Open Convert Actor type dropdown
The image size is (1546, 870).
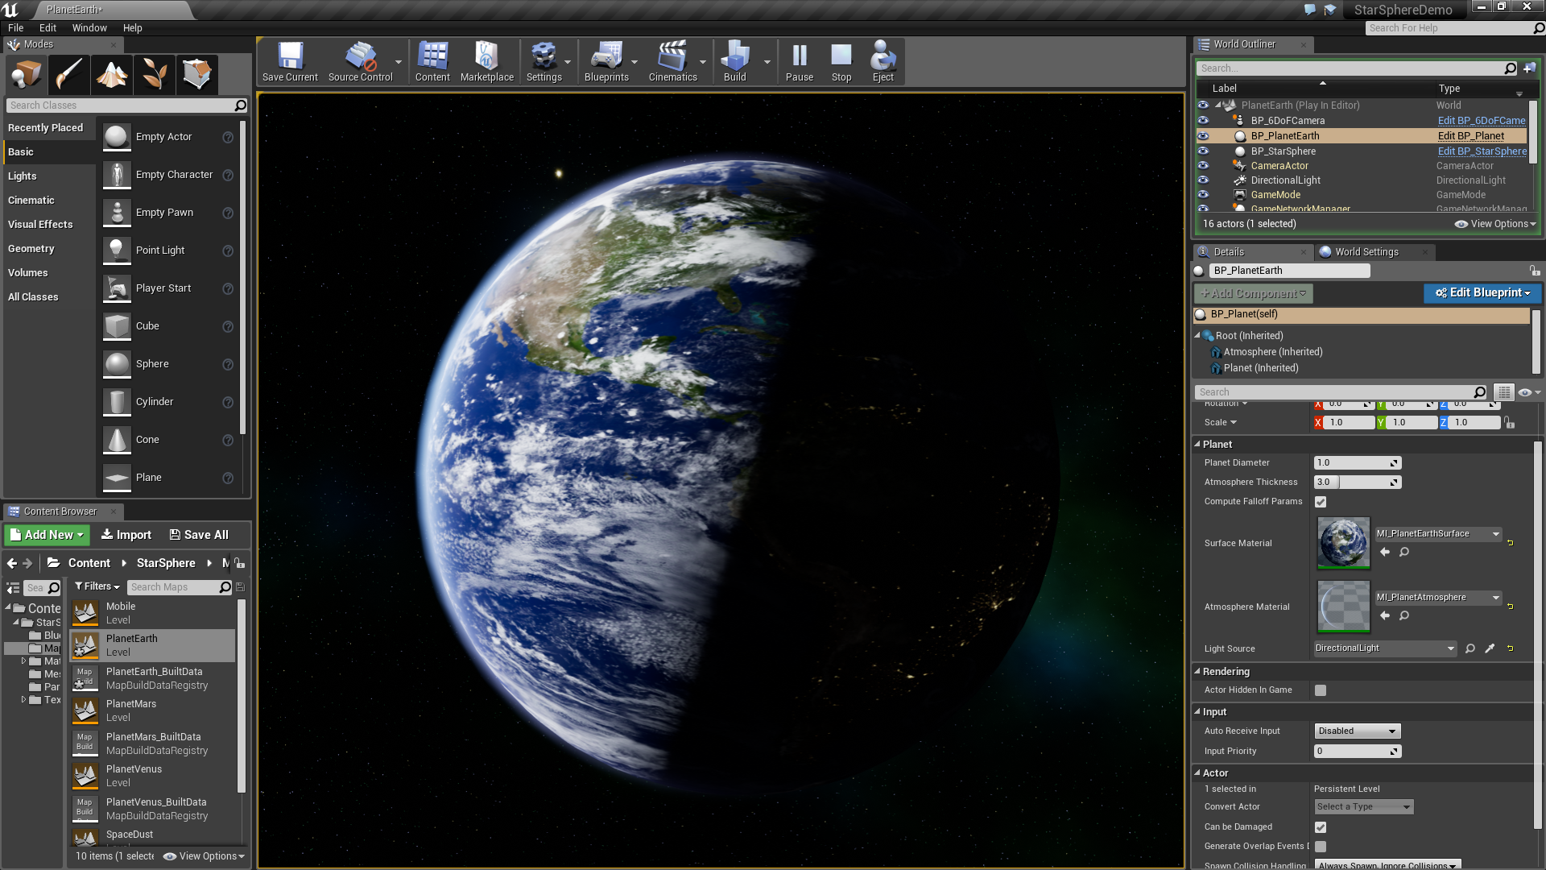[1363, 807]
